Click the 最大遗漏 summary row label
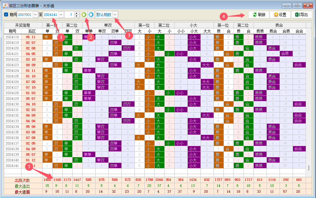This screenshot has height=198, width=316. (x=22, y=192)
